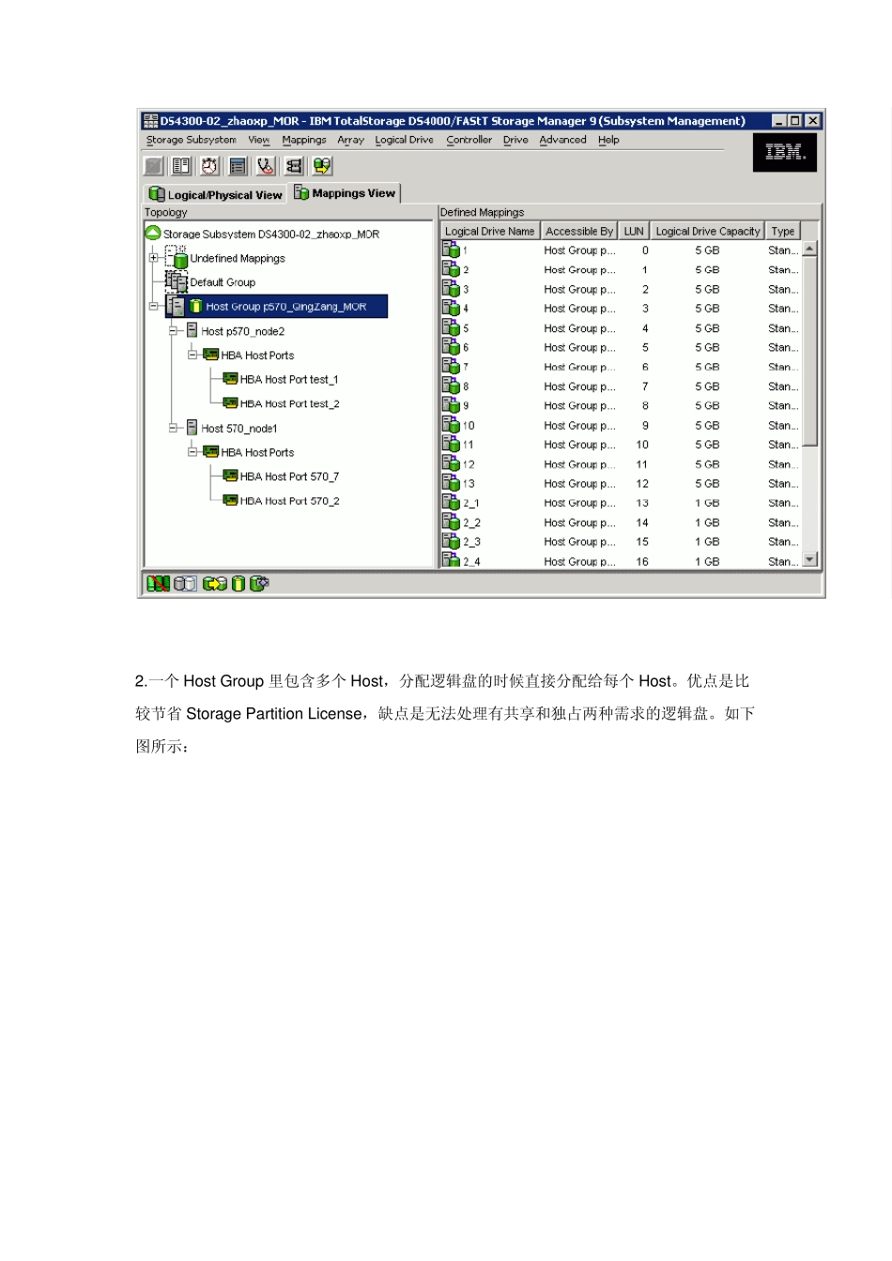Image resolution: width=892 pixels, height=1261 pixels.
Task: Click the toolbar icon with a stethoscope
Action: tap(267, 166)
